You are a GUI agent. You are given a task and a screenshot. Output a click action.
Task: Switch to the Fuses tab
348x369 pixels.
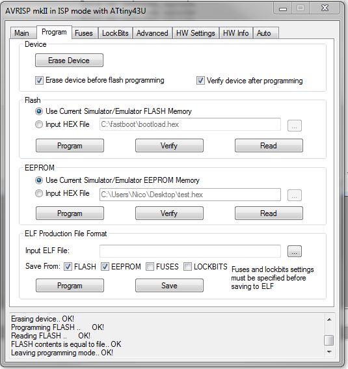[84, 33]
